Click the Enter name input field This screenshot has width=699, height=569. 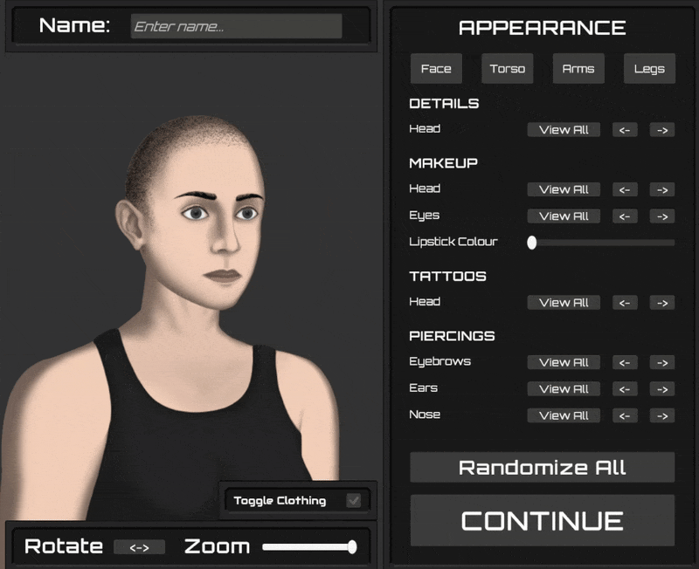point(236,27)
